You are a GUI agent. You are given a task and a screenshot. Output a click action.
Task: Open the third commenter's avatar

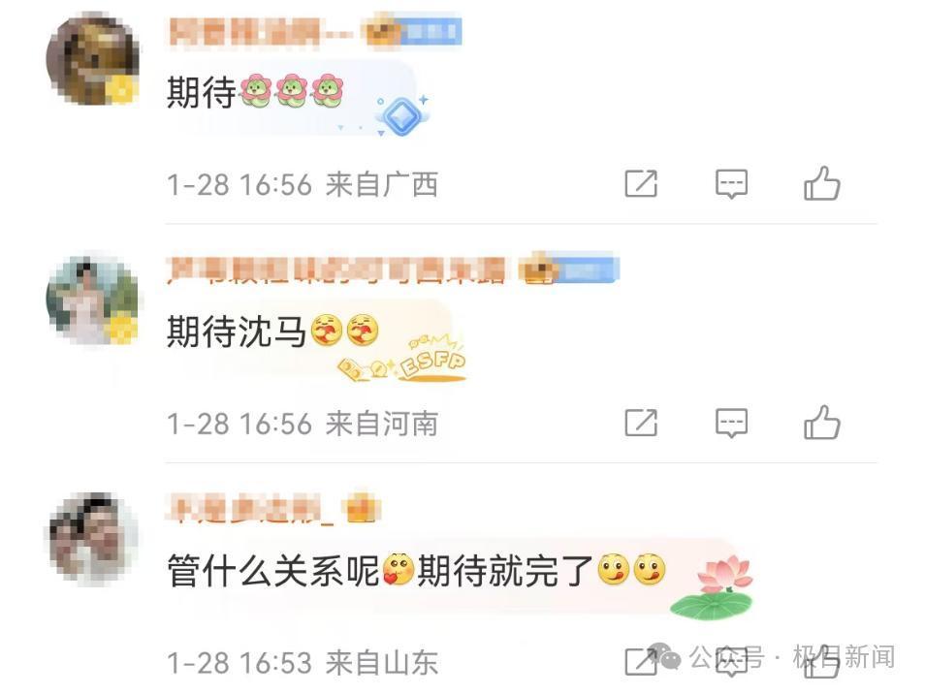coord(93,538)
